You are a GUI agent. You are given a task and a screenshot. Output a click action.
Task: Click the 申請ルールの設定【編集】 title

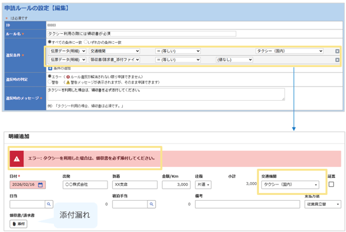pyautogui.click(x=37, y=8)
